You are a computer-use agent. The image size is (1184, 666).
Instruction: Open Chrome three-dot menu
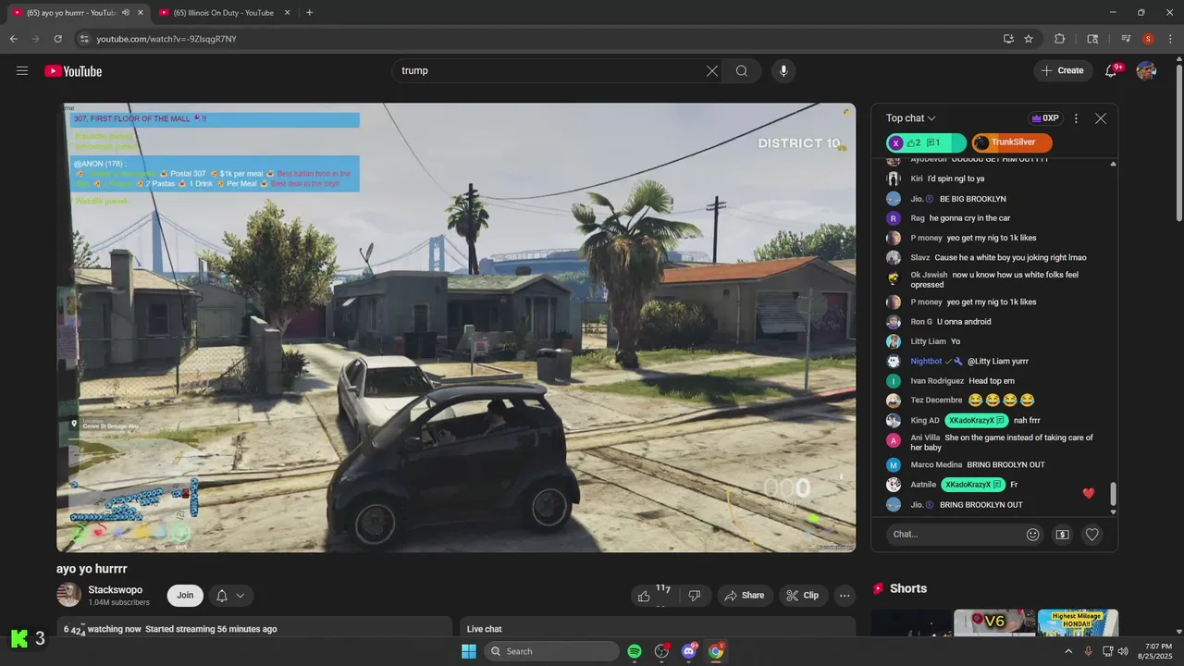1170,39
